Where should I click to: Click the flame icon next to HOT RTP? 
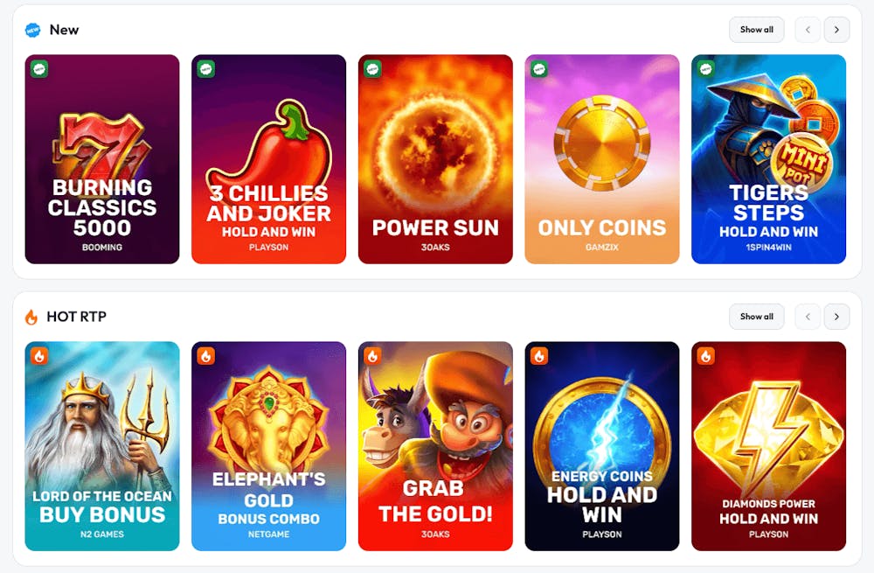31,317
